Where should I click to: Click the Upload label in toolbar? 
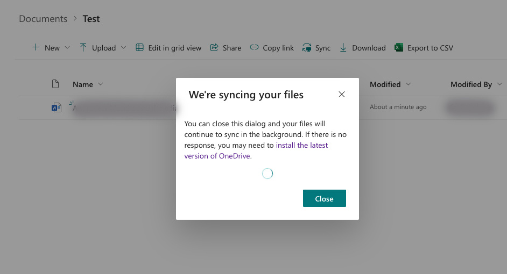pos(104,48)
